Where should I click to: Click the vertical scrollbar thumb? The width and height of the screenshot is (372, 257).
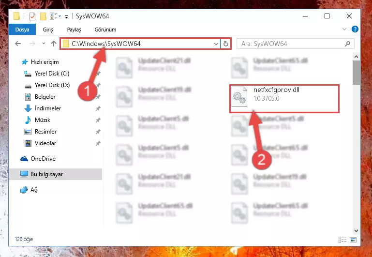coord(356,73)
